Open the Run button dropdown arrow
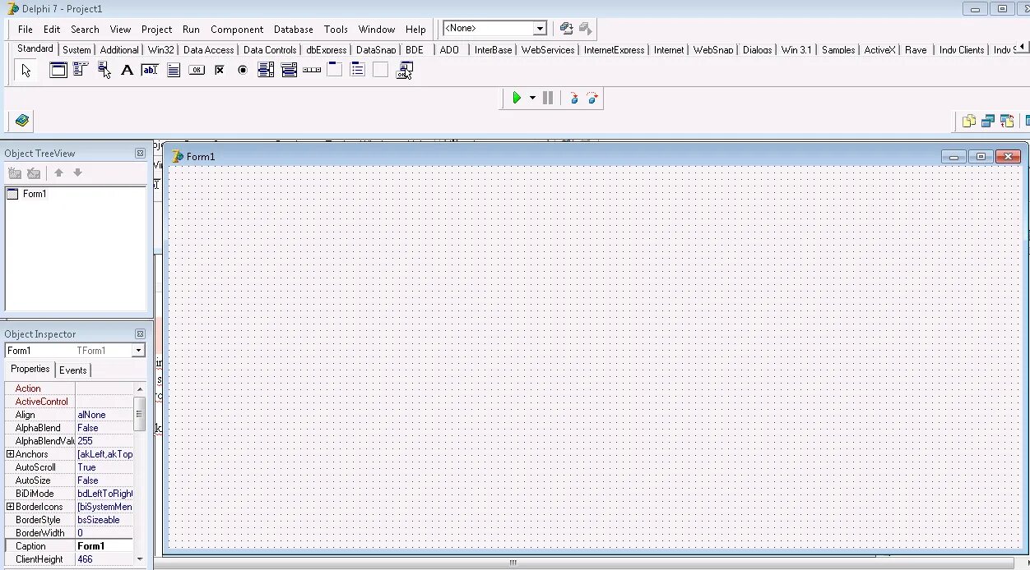This screenshot has height=570, width=1030. tap(532, 98)
